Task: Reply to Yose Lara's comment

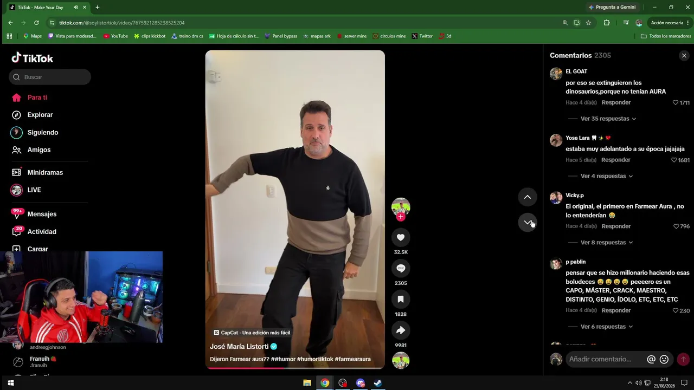Action: click(616, 160)
